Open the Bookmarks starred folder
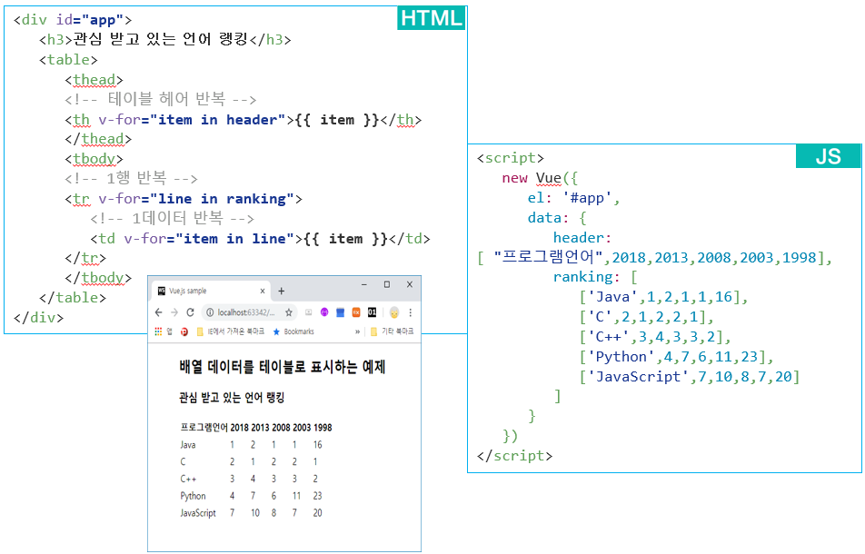This screenshot has height=554, width=865. coord(293,331)
